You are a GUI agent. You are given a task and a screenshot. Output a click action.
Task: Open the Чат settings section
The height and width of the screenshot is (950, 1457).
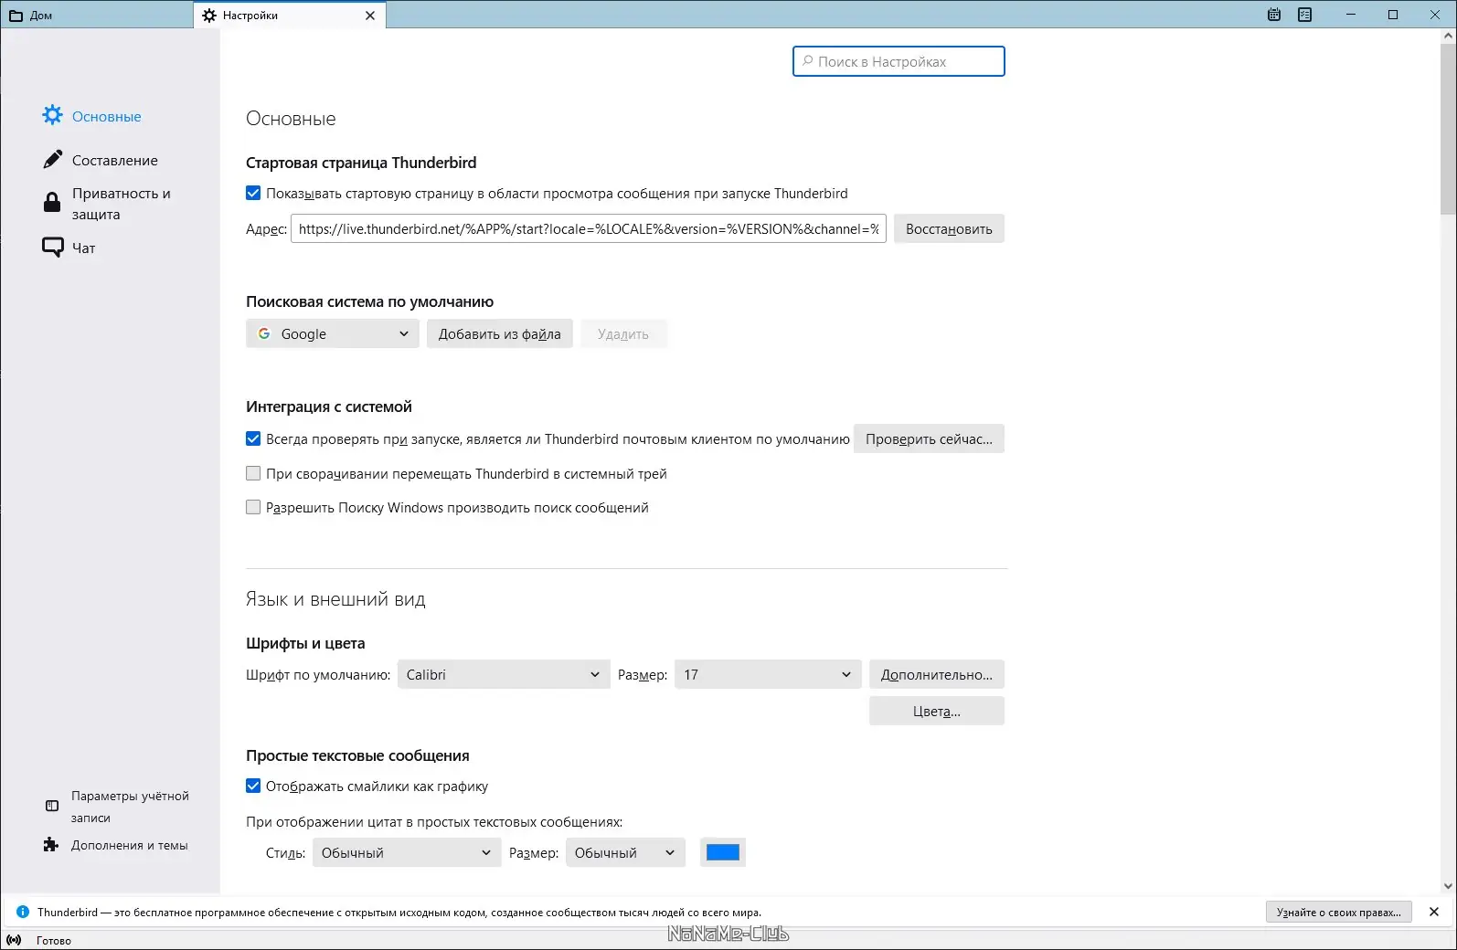(69, 248)
